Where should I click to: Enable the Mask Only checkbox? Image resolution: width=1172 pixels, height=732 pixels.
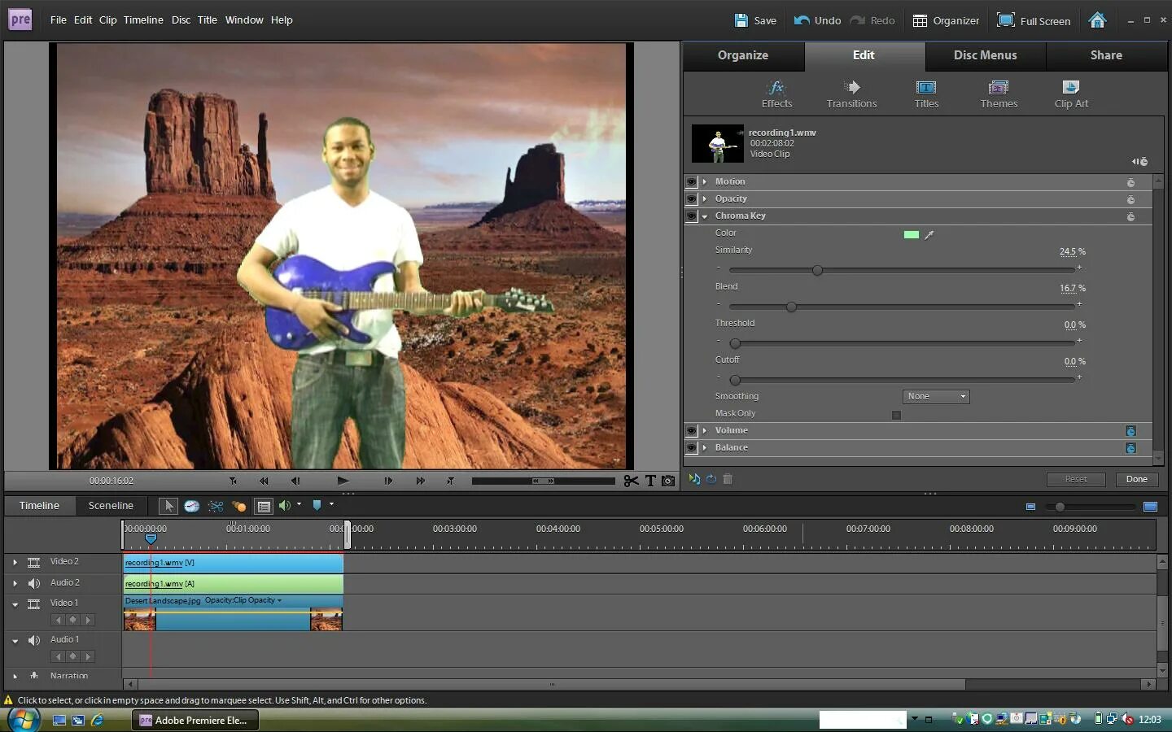coord(896,415)
